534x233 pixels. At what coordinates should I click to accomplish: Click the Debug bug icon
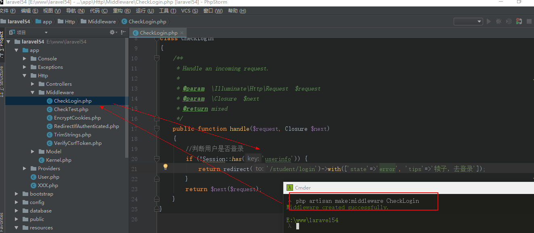[499, 21]
